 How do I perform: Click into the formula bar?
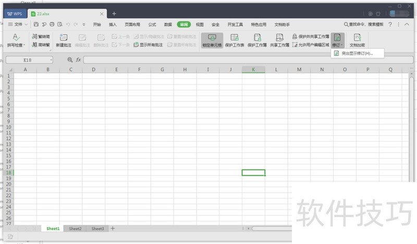249,60
